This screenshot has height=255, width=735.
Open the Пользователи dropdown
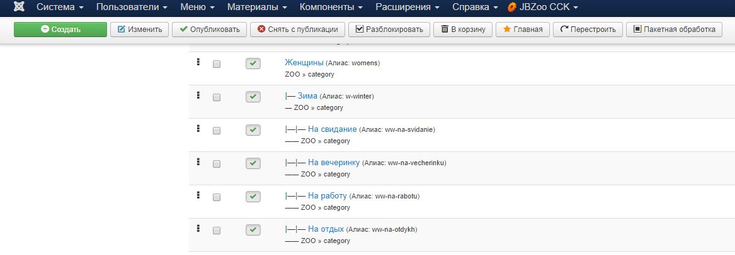tap(132, 8)
